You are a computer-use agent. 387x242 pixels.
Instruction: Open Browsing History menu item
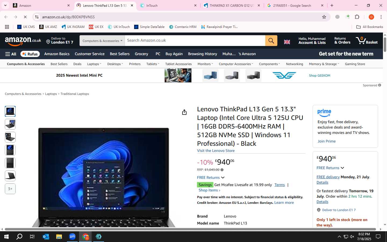(x=202, y=54)
